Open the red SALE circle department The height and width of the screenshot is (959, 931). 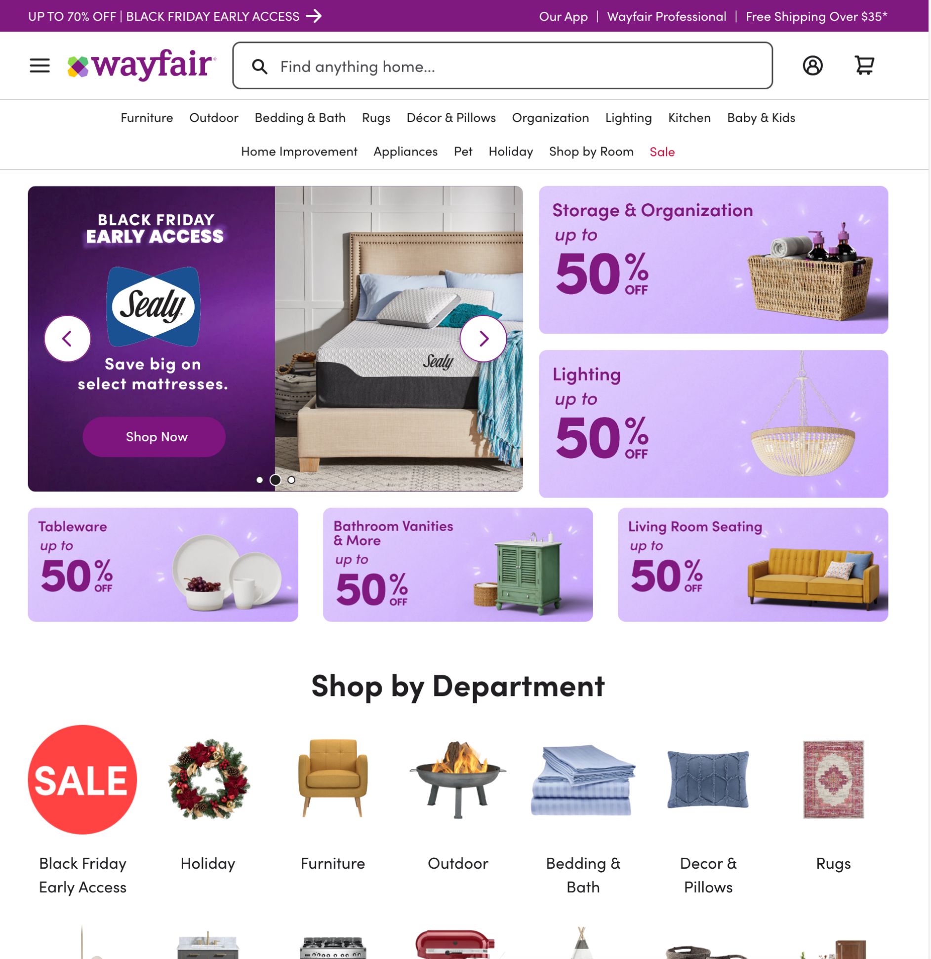coord(82,779)
